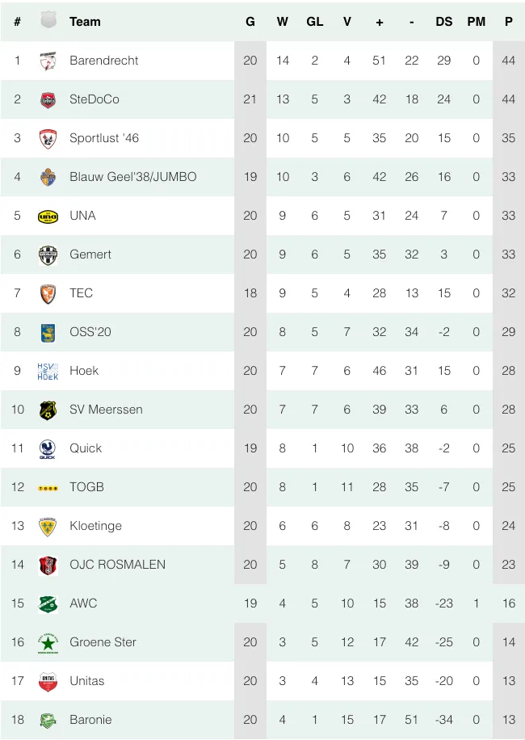The width and height of the screenshot is (525, 740).
Task: Click the SteDoCo club crest
Action: pyautogui.click(x=48, y=99)
